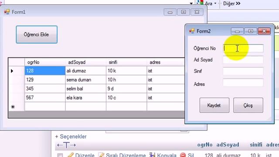Click the ist cell in ali durmaz row

coord(166,71)
